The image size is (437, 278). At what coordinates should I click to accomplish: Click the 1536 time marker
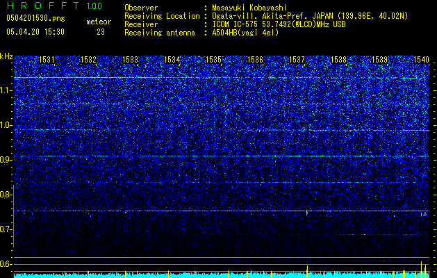pyautogui.click(x=255, y=60)
